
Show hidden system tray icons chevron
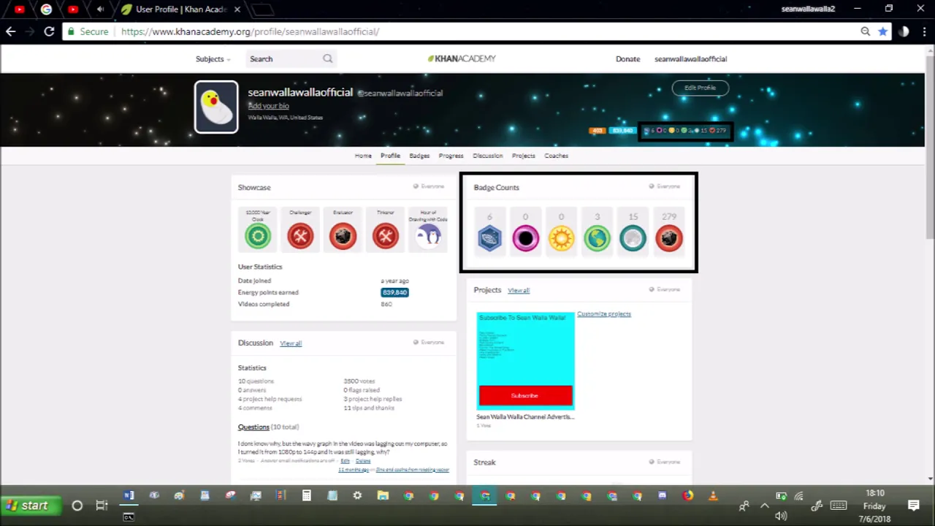coord(765,506)
